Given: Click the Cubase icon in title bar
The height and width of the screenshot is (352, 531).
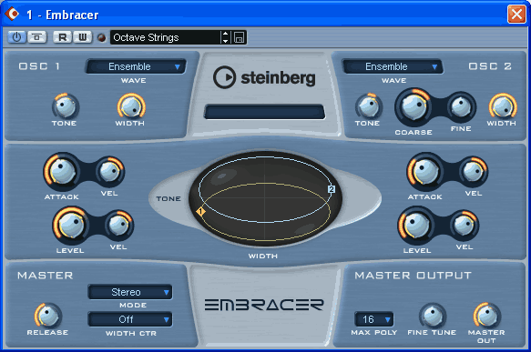Looking at the screenshot, I should 12,14.
